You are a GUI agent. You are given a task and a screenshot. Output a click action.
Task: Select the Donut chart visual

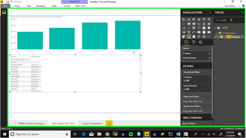pyautogui.click(x=199, y=28)
